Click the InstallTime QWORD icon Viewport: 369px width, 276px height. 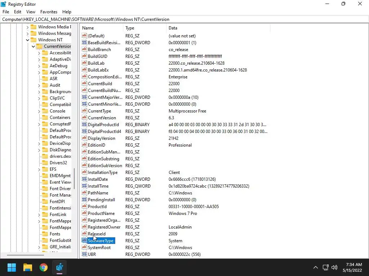click(x=84, y=186)
